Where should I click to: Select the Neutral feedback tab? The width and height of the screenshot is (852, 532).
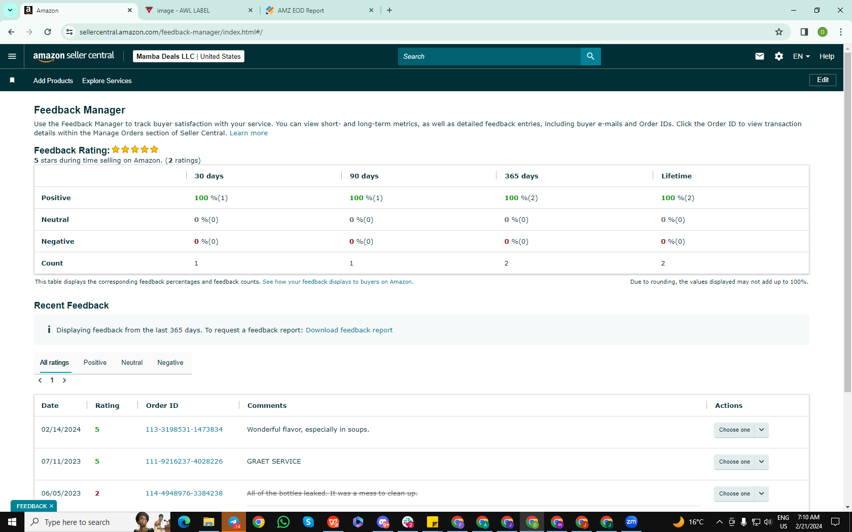coord(132,362)
